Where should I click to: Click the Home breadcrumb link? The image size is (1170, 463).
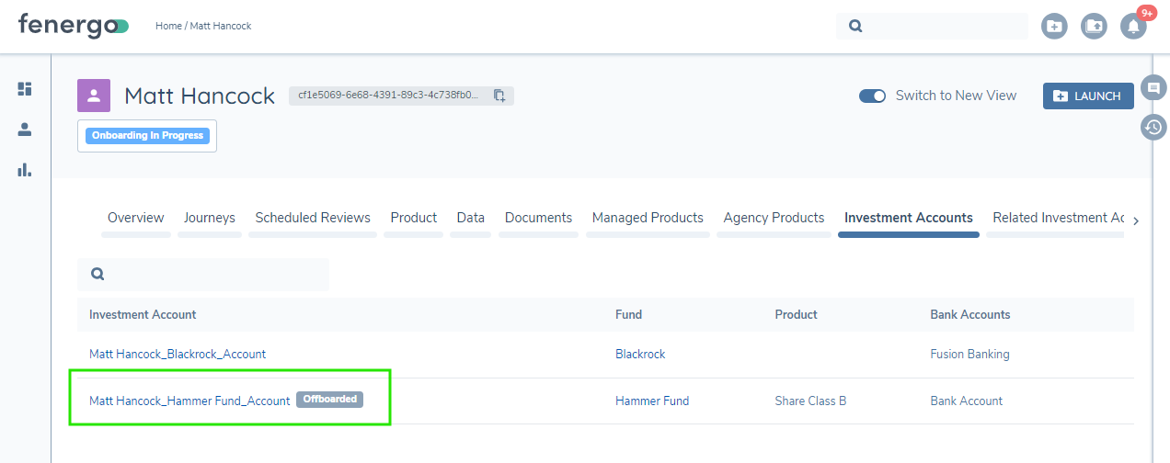pos(168,26)
